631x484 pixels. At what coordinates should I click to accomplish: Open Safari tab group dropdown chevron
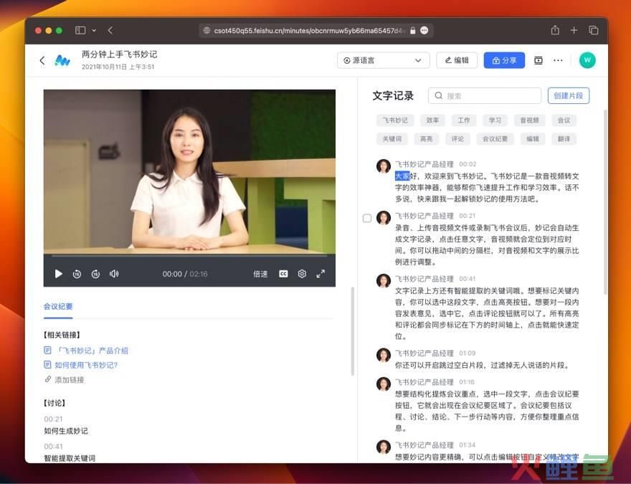coord(94,30)
